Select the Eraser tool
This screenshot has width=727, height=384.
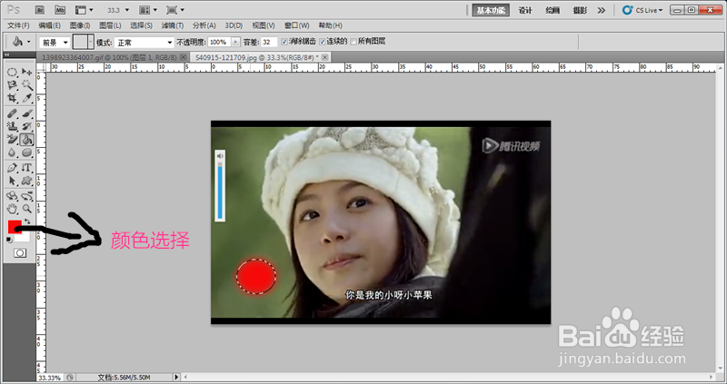[12, 140]
